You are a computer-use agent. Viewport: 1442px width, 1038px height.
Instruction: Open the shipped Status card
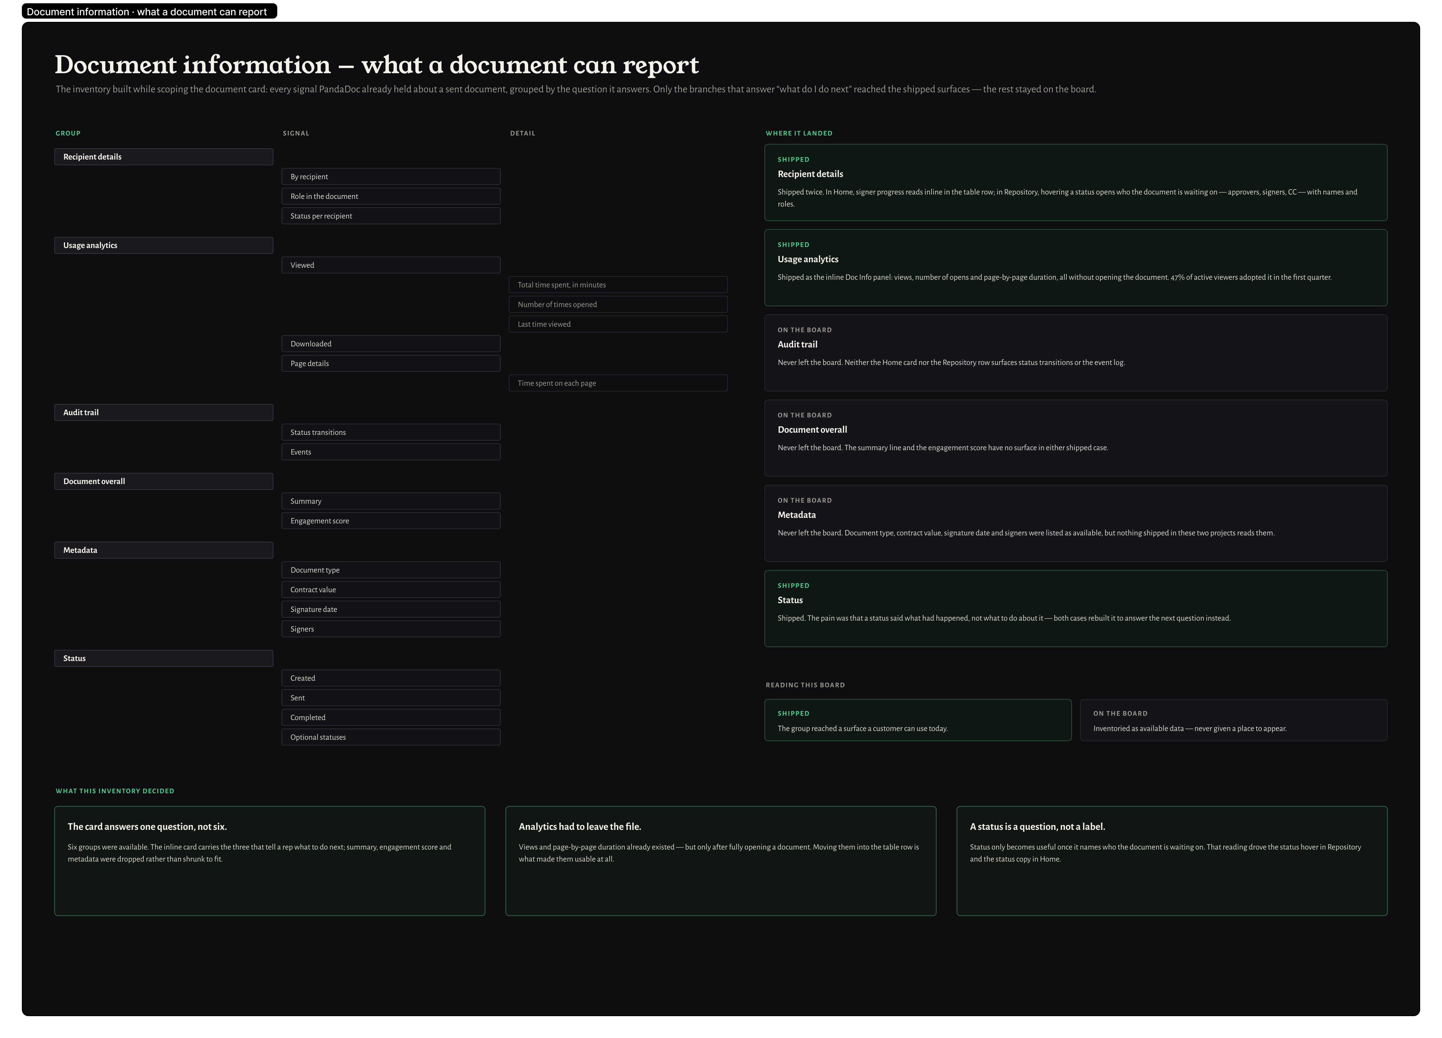point(1075,609)
